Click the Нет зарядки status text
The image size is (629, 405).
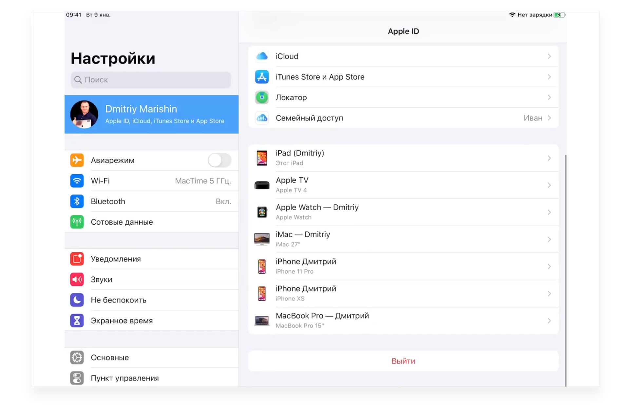tap(535, 15)
